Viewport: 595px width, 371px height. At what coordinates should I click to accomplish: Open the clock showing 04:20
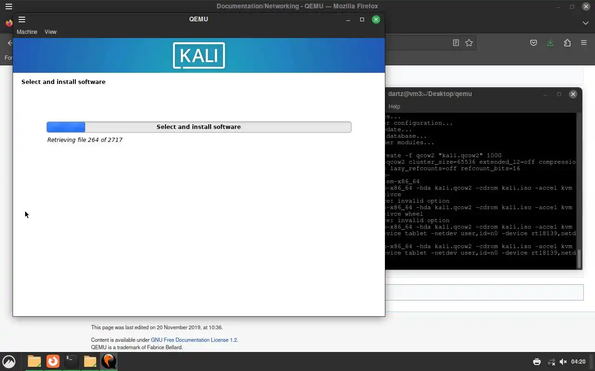tap(578, 362)
